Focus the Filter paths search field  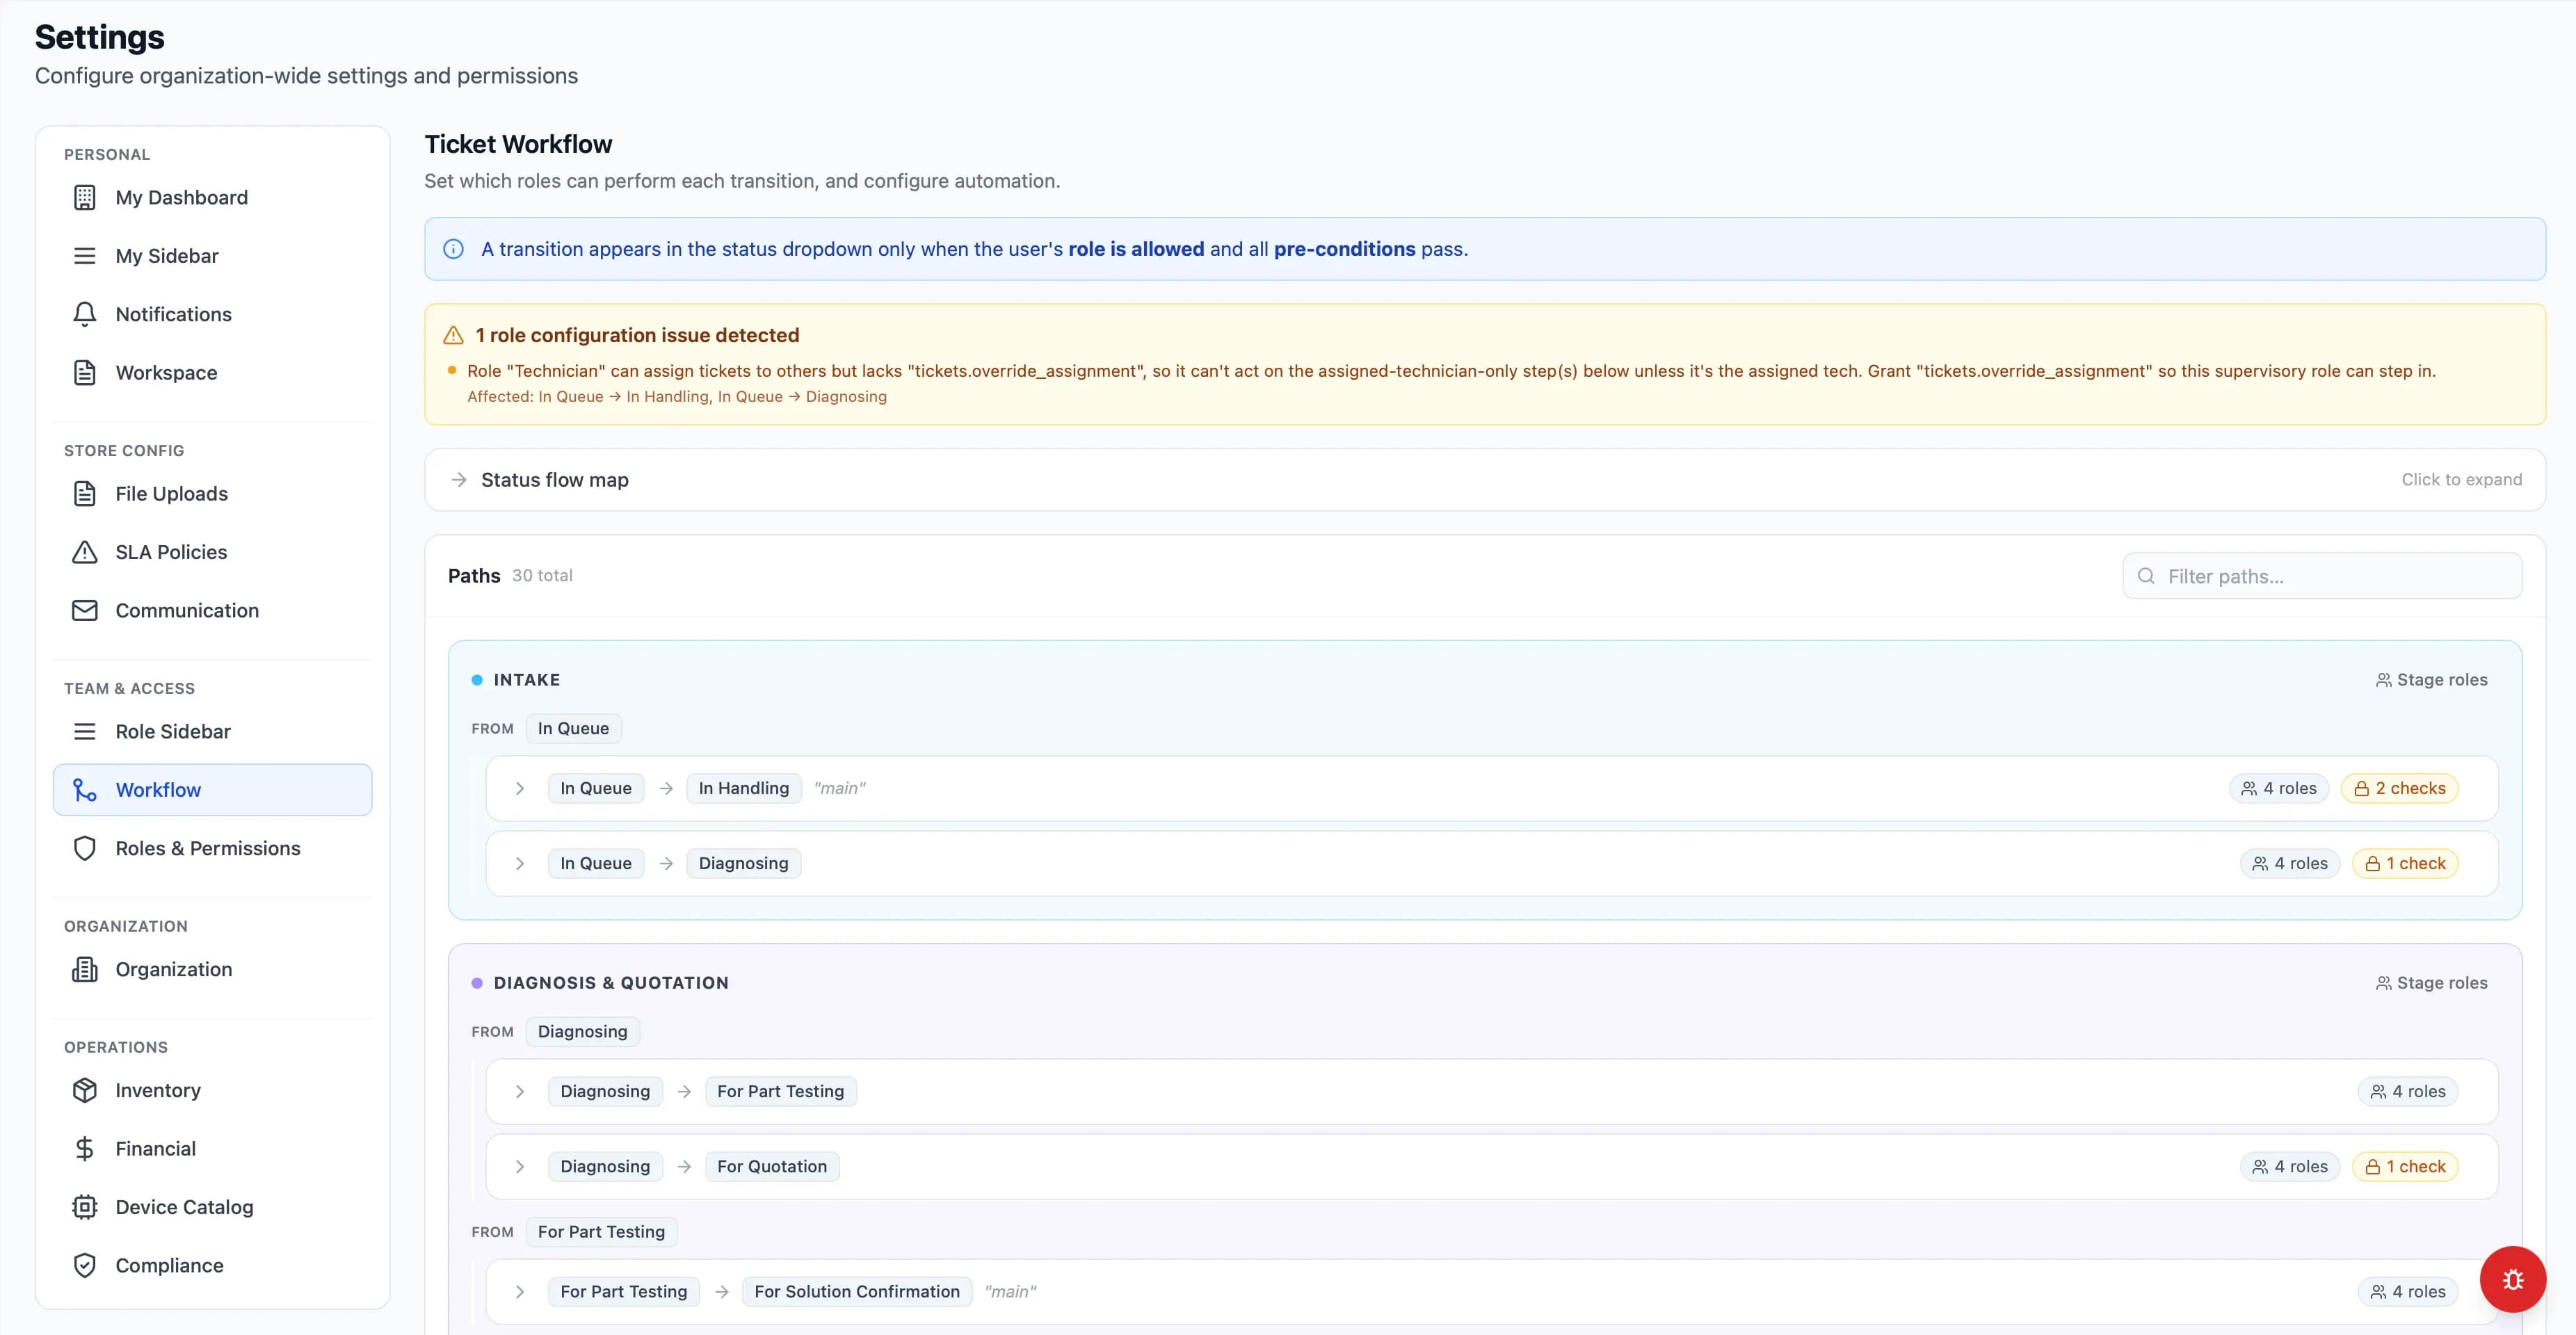2322,576
